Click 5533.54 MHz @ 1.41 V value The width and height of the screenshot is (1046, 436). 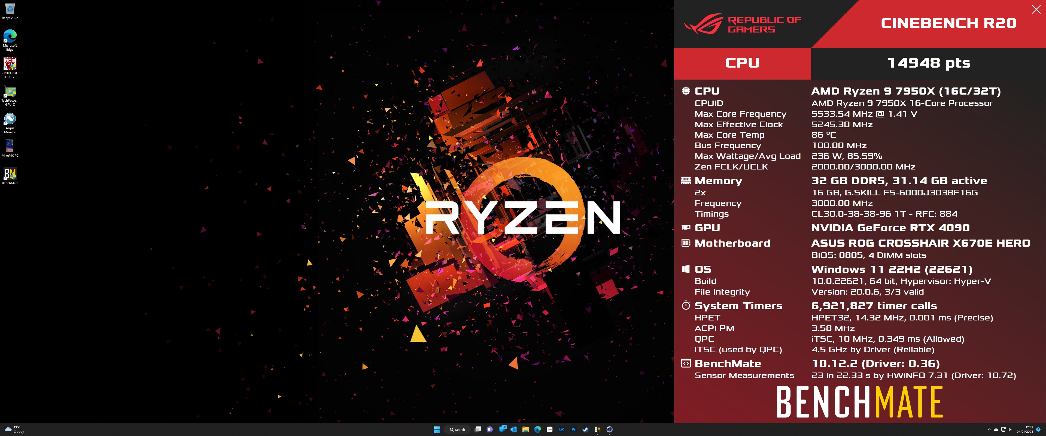(864, 114)
